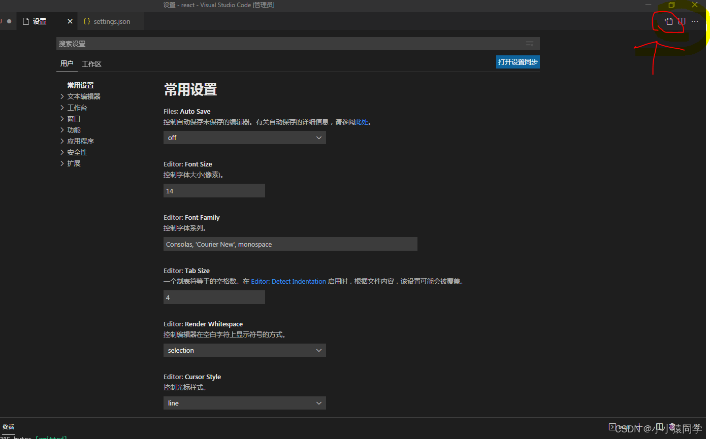Screen dimensions: 710x439
Task: Open the More Actions ellipsis menu
Action: pyautogui.click(x=695, y=21)
